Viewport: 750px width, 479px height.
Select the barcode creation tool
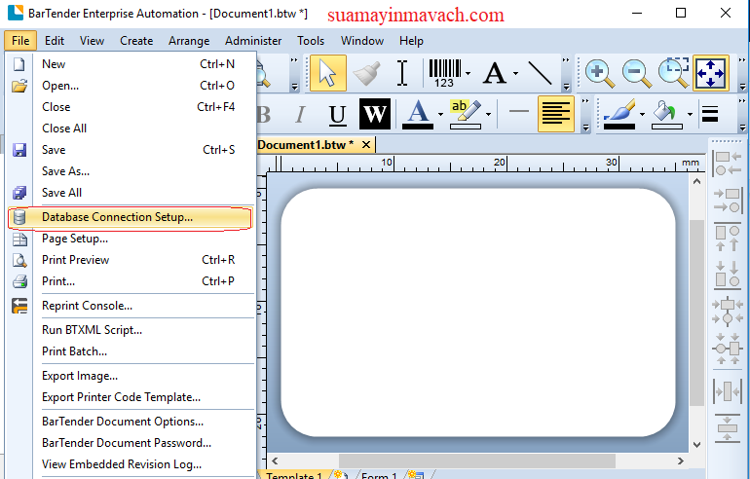tap(444, 73)
